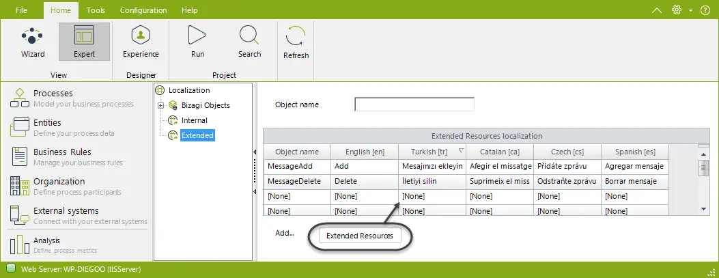The image size is (719, 278).
Task: Click the 'Borrar mensaje' Spanish cell
Action: pos(634,182)
